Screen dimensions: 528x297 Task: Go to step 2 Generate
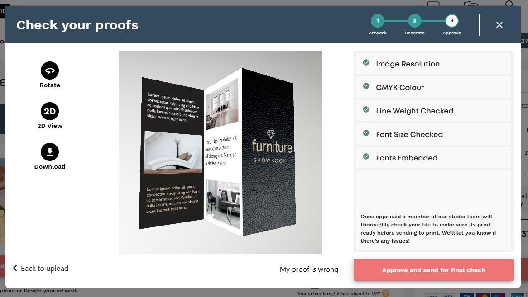pyautogui.click(x=414, y=21)
